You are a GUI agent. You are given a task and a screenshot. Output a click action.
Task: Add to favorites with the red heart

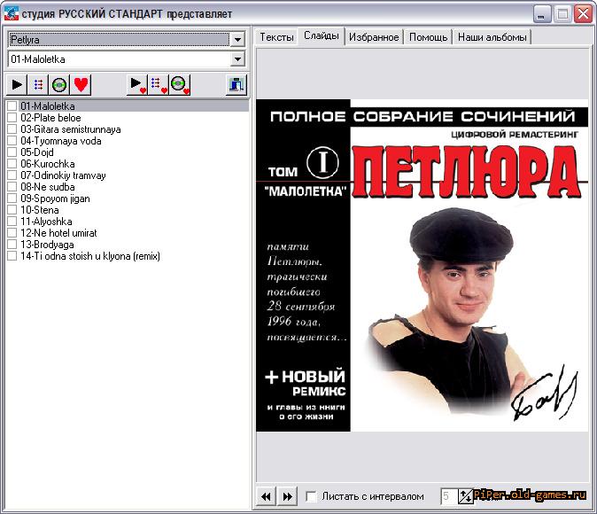point(81,84)
